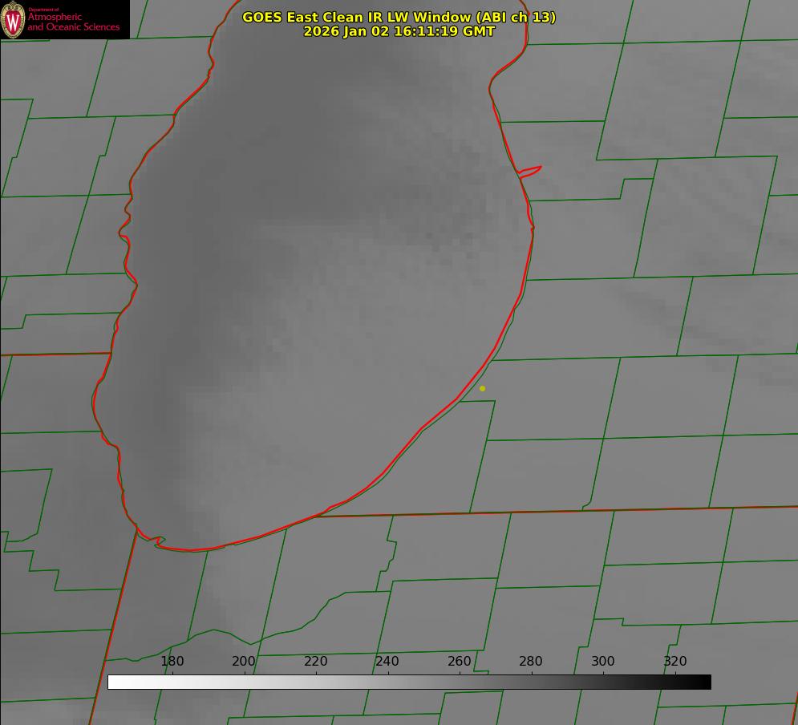Click the 320 tick label on the colorbar
The height and width of the screenshot is (725, 798).
pos(675,661)
